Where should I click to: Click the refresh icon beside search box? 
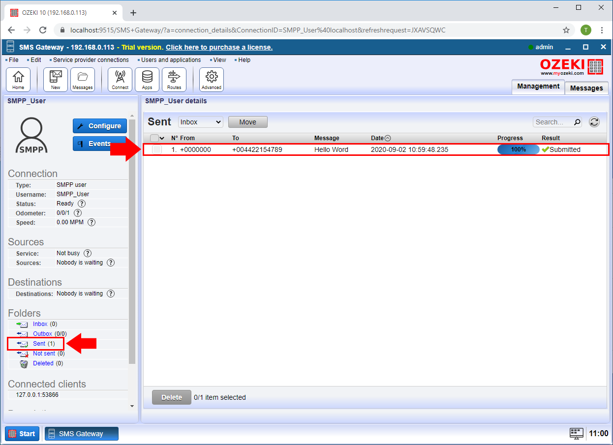pos(594,122)
